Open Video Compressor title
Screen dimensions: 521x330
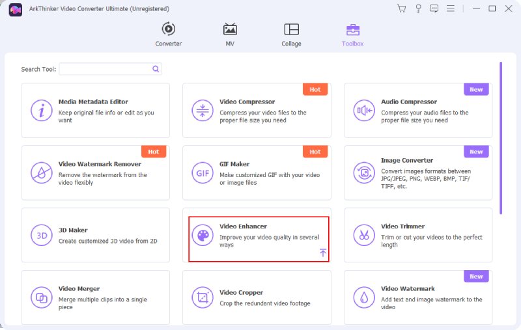click(247, 102)
